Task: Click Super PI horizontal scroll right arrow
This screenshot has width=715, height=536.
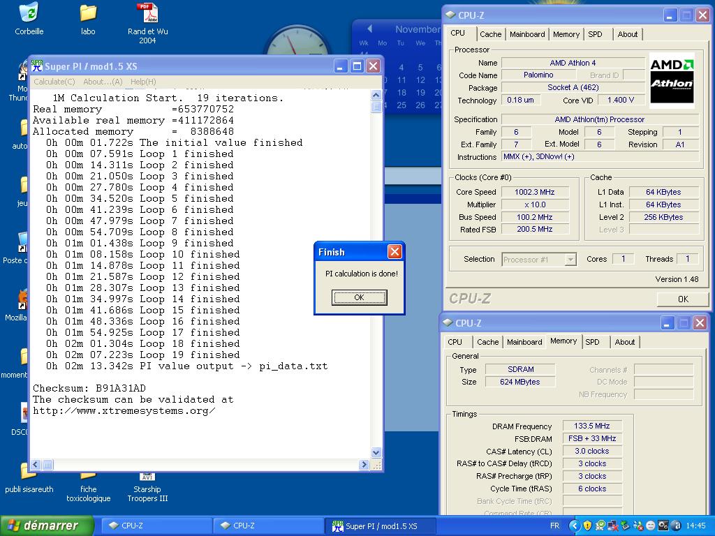Action: (363, 464)
